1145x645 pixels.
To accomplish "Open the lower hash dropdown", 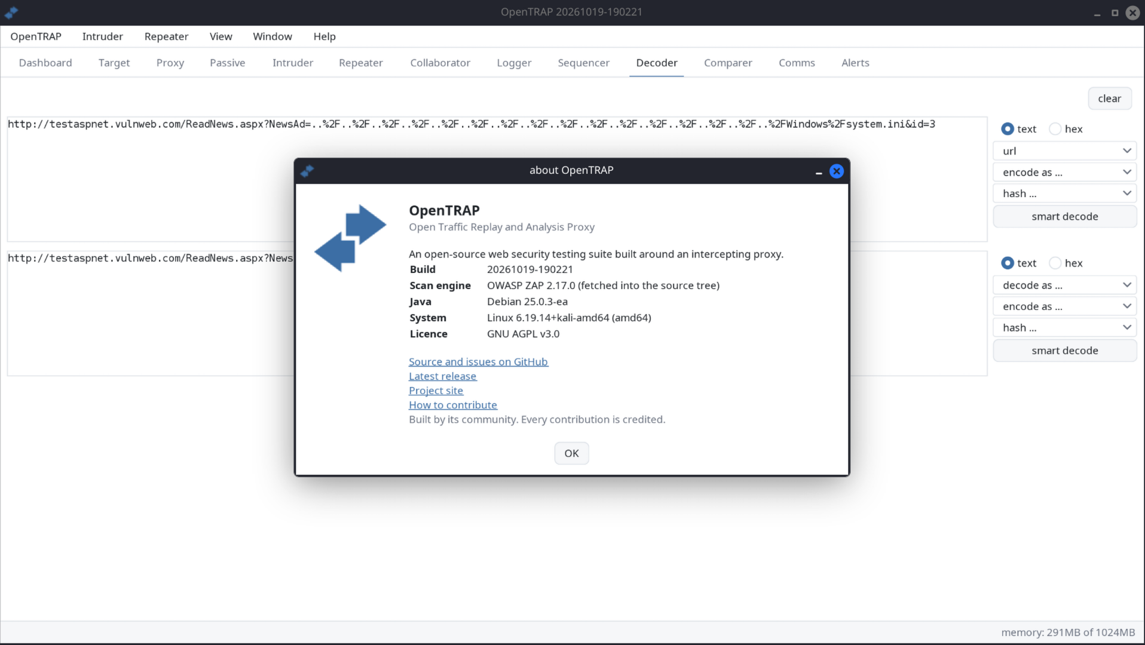I will [x=1065, y=328].
